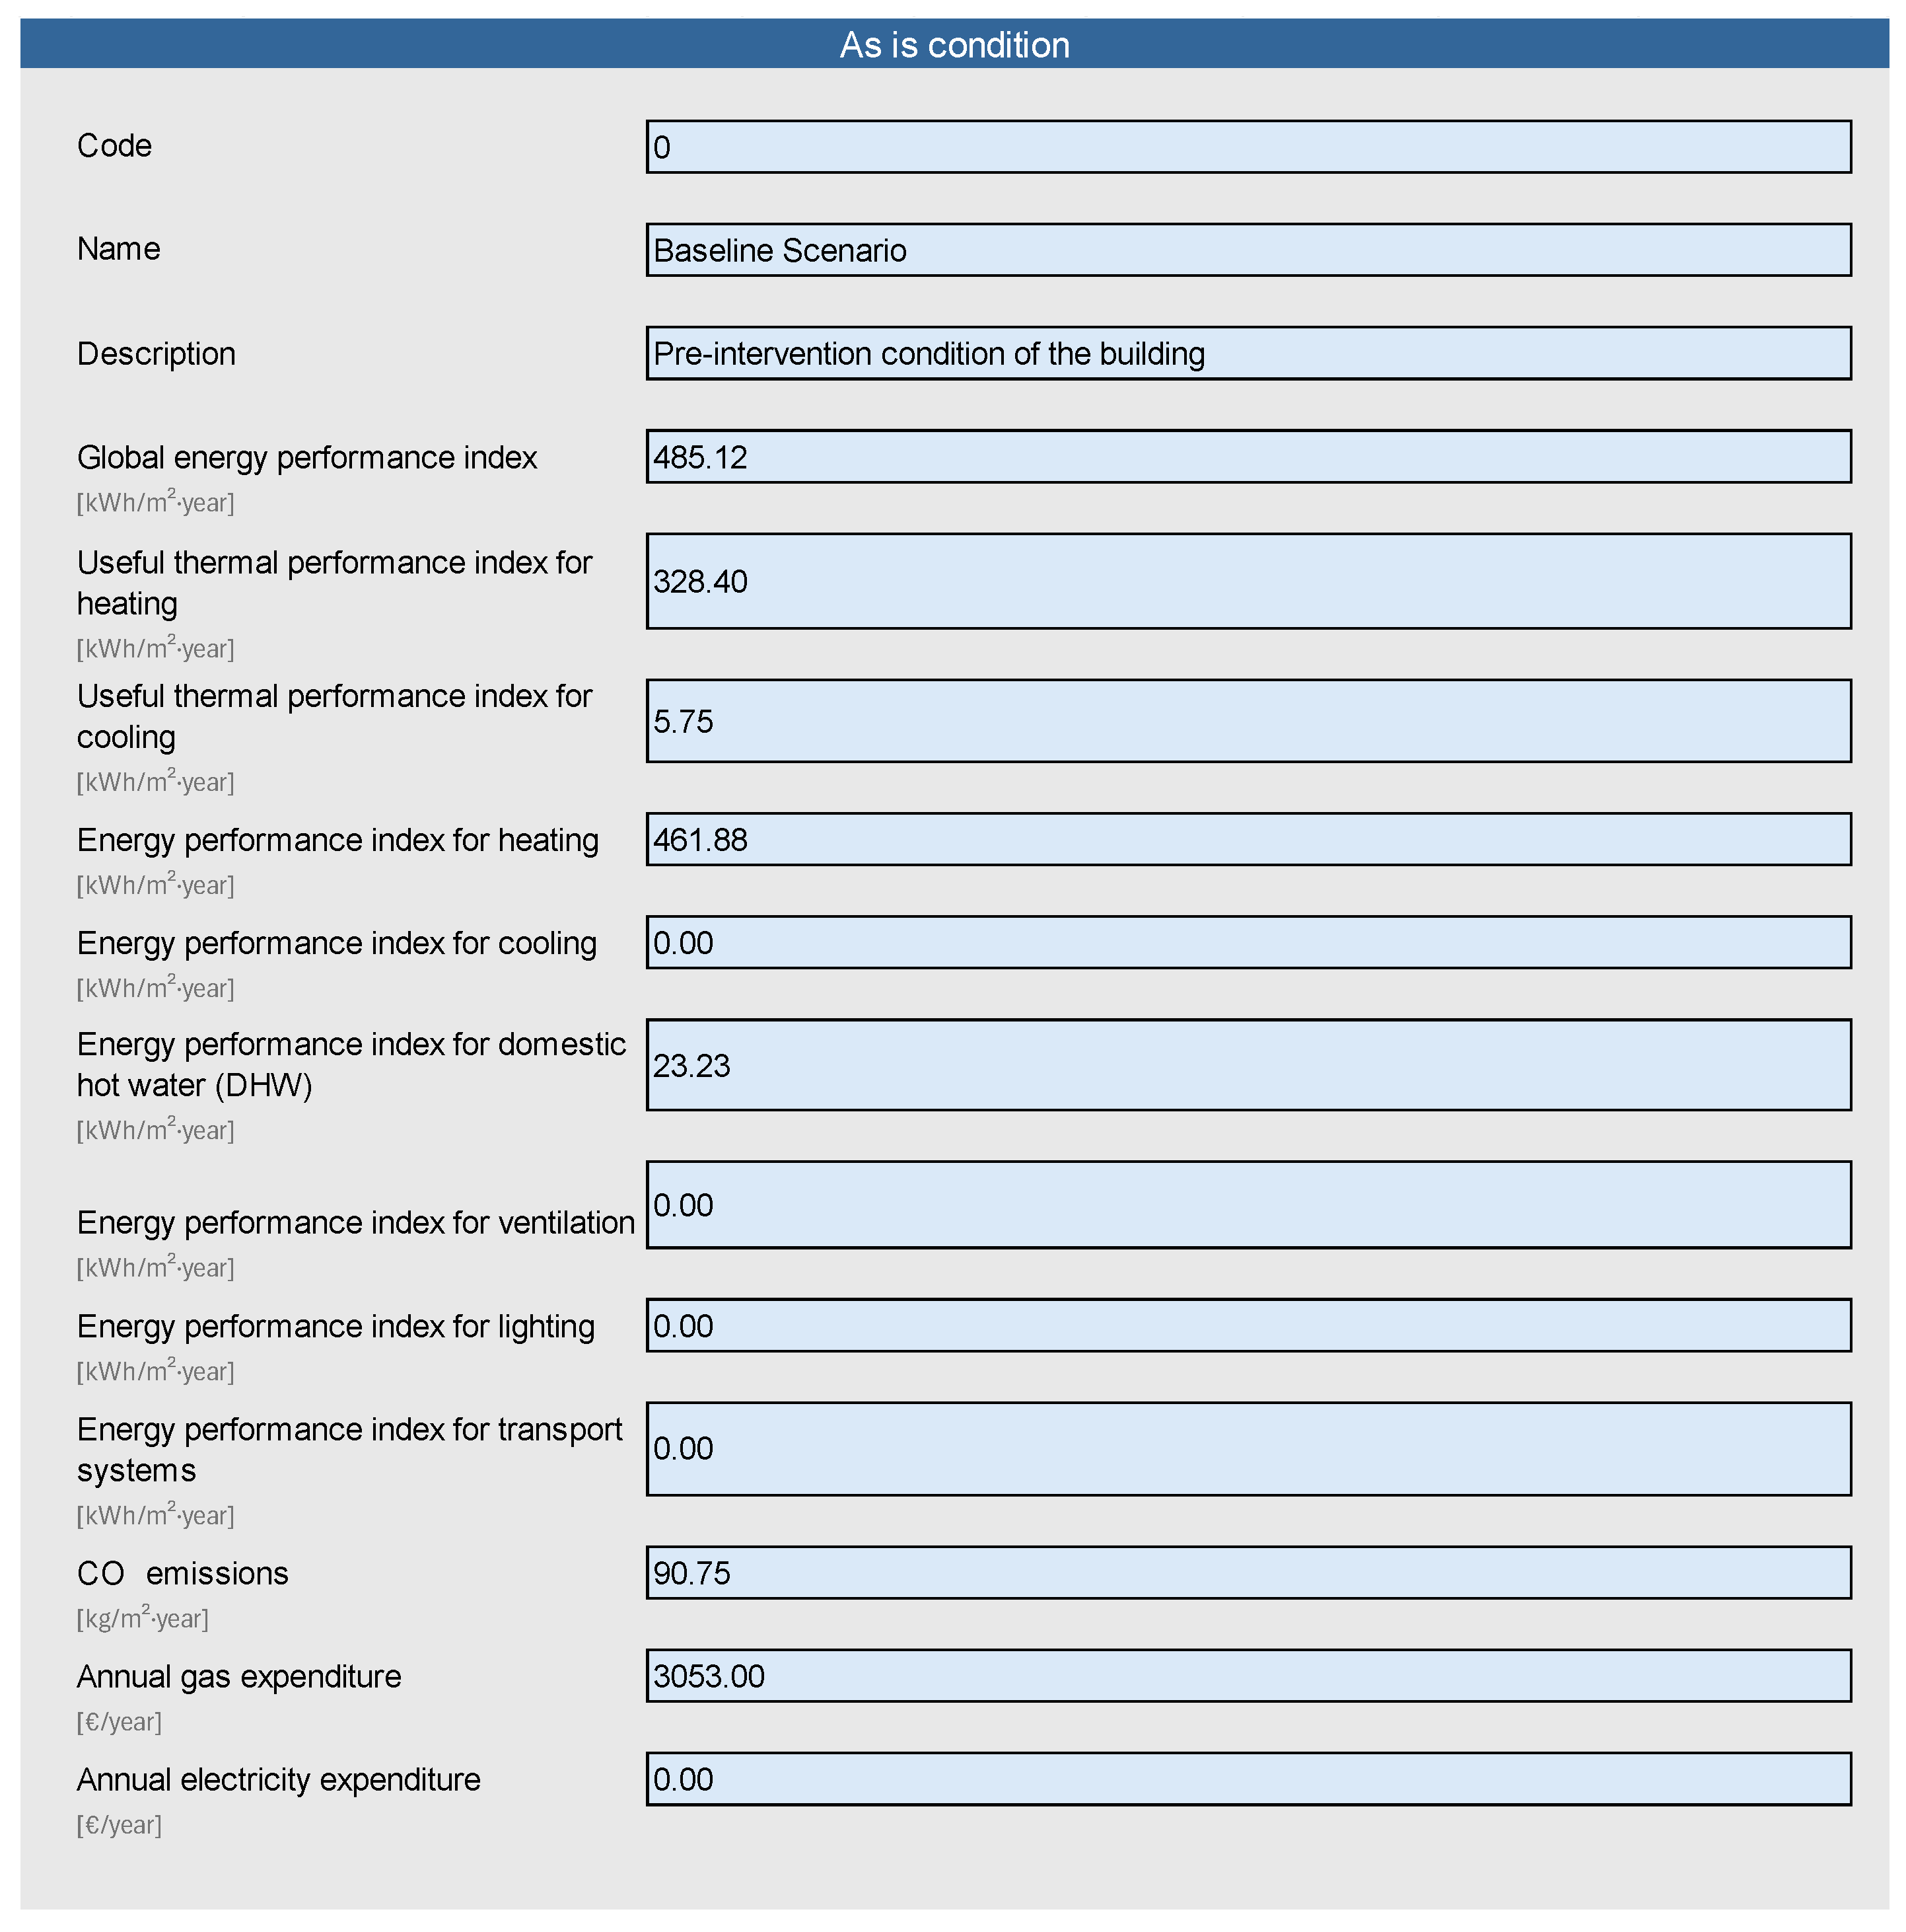Click the Annual gas expenditure label
This screenshot has height=1932, width=1906.
point(239,1677)
